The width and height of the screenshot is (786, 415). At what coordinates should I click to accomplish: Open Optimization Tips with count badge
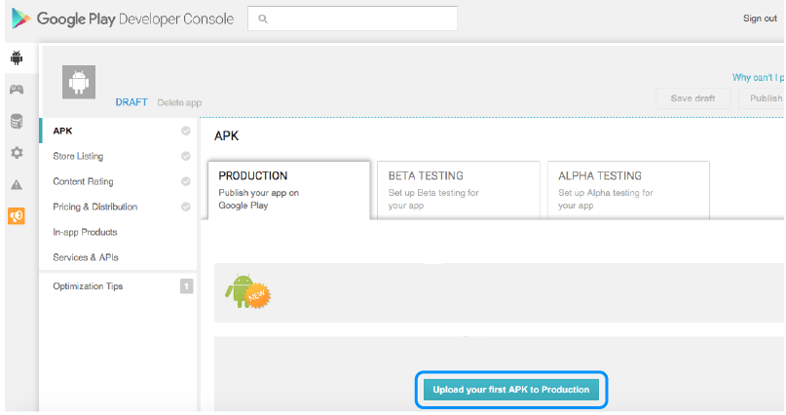(x=118, y=286)
